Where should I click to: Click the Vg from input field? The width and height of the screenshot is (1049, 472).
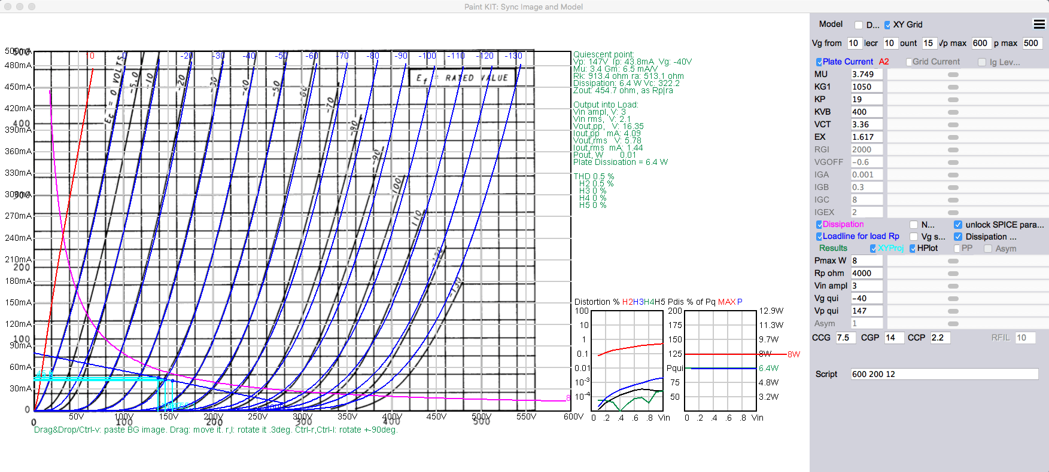pos(855,44)
